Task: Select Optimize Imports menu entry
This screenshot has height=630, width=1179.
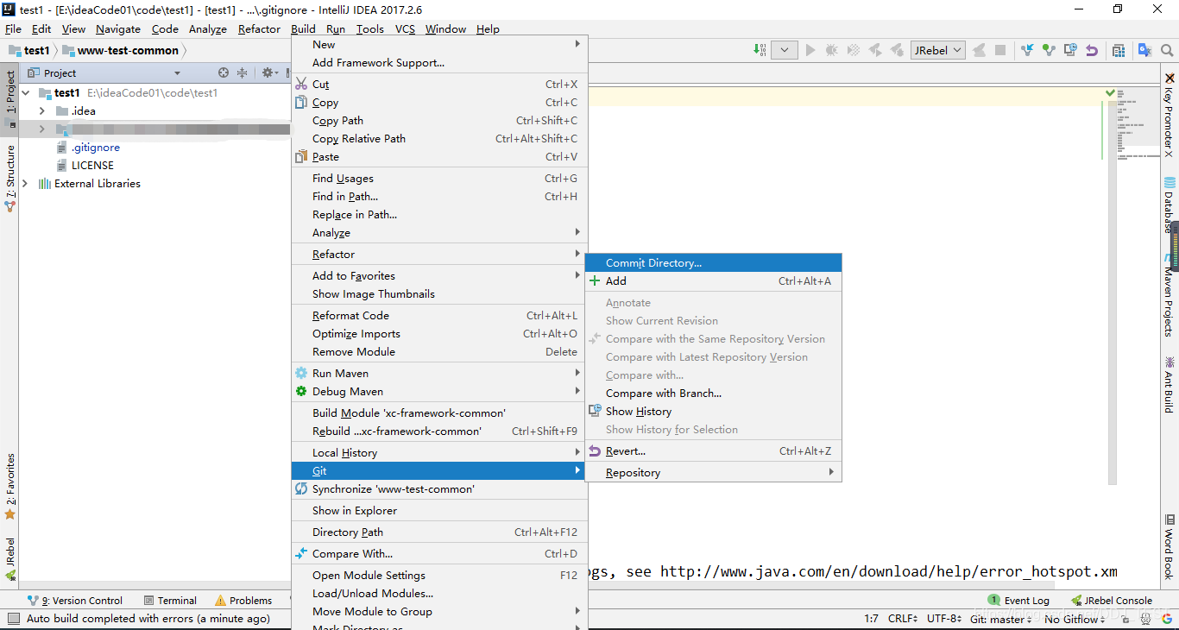Action: point(439,334)
